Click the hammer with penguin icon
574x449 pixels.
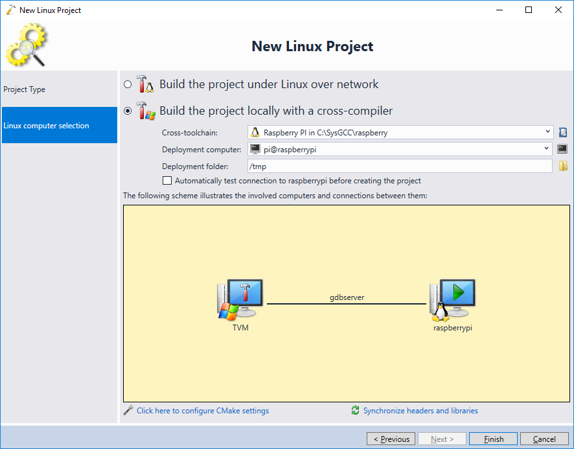tap(145, 84)
